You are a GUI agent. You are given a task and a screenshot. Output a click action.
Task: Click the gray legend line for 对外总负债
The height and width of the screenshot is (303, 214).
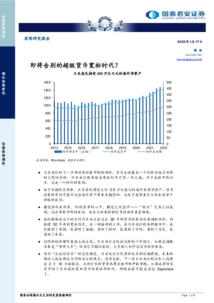coord(141,152)
